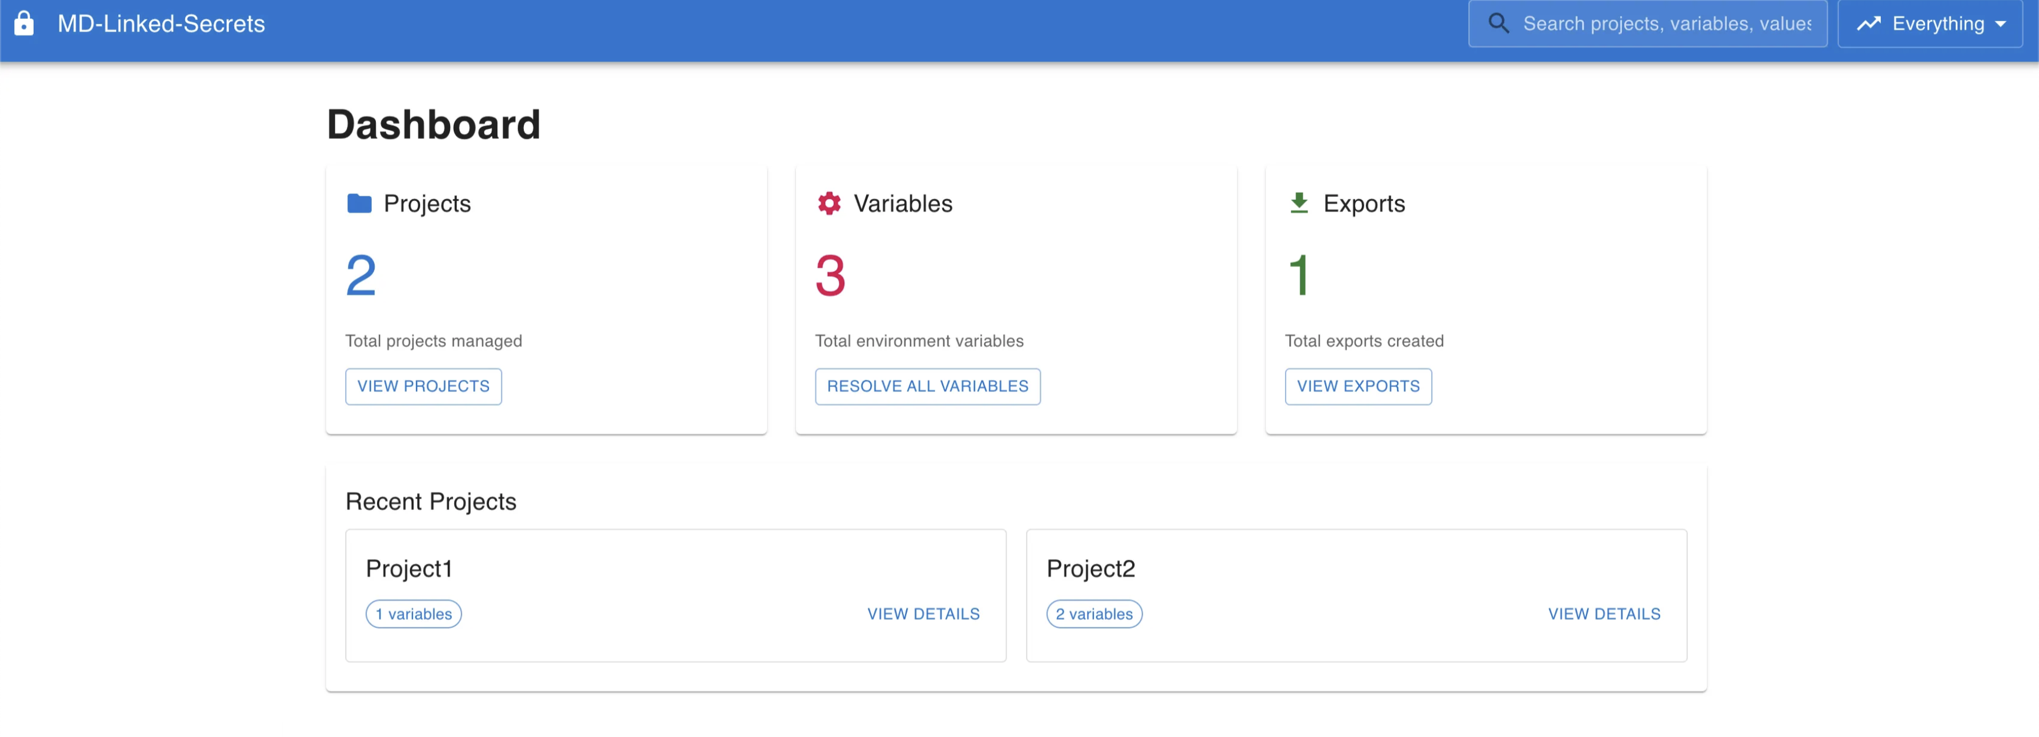Click the 1 variables chip
Viewport: 2039px width, 737px height.
pyautogui.click(x=413, y=614)
